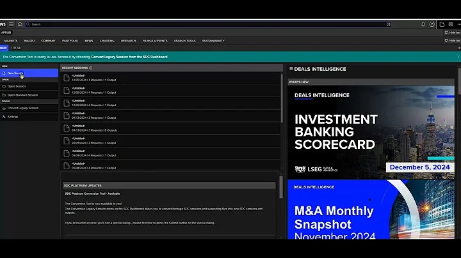
Task: Click the Recent Sessions list scrollbar
Action: 282,98
